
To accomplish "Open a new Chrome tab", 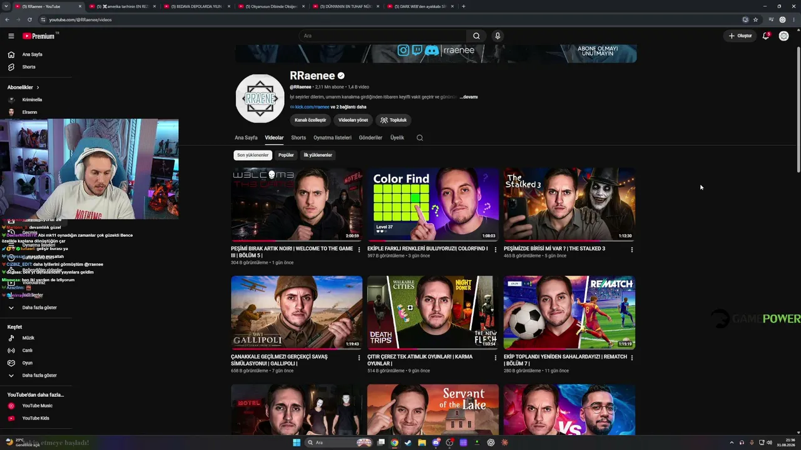I will (x=463, y=6).
